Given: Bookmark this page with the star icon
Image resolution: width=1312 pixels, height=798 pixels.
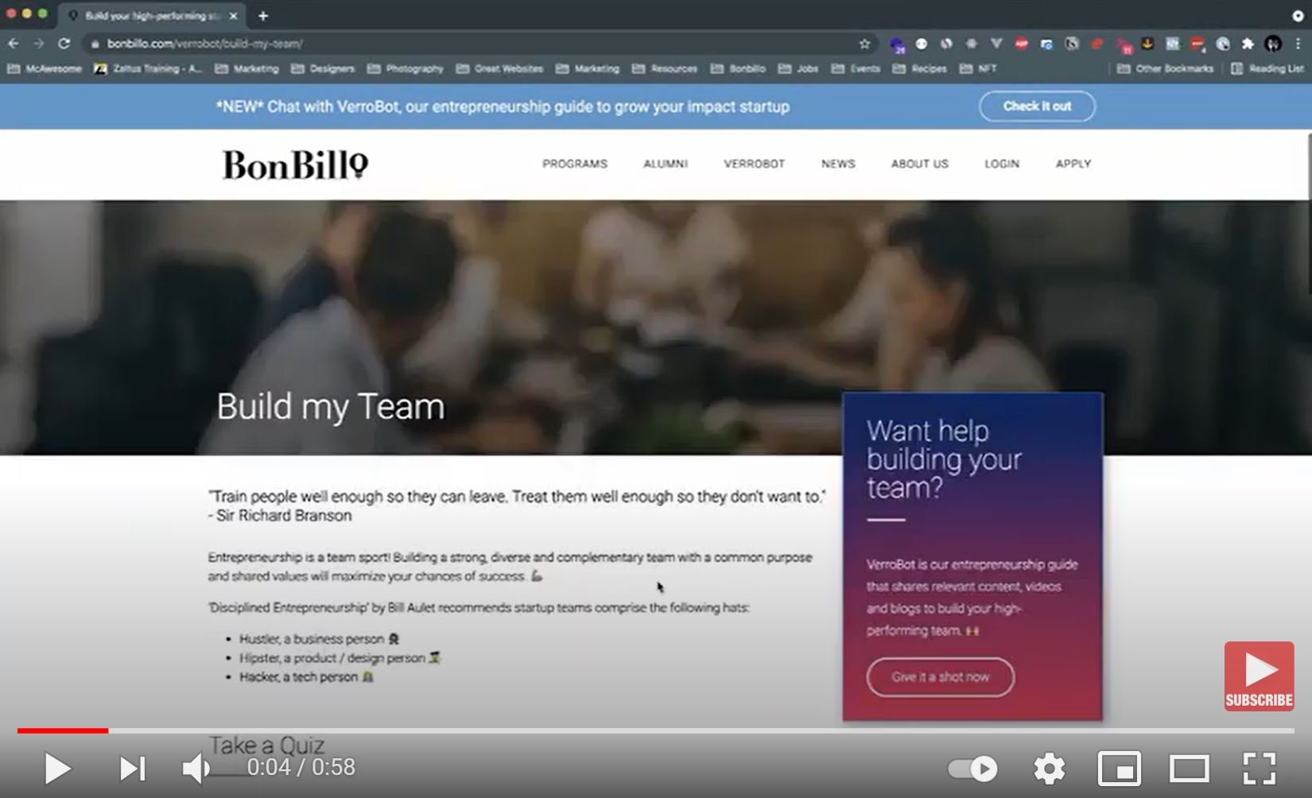Looking at the screenshot, I should (x=864, y=44).
